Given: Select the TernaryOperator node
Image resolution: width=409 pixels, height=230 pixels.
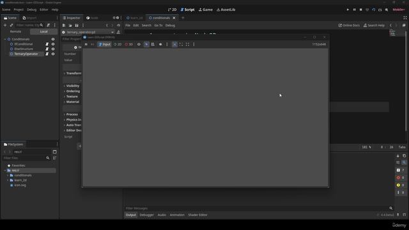Looking at the screenshot, I should point(26,54).
